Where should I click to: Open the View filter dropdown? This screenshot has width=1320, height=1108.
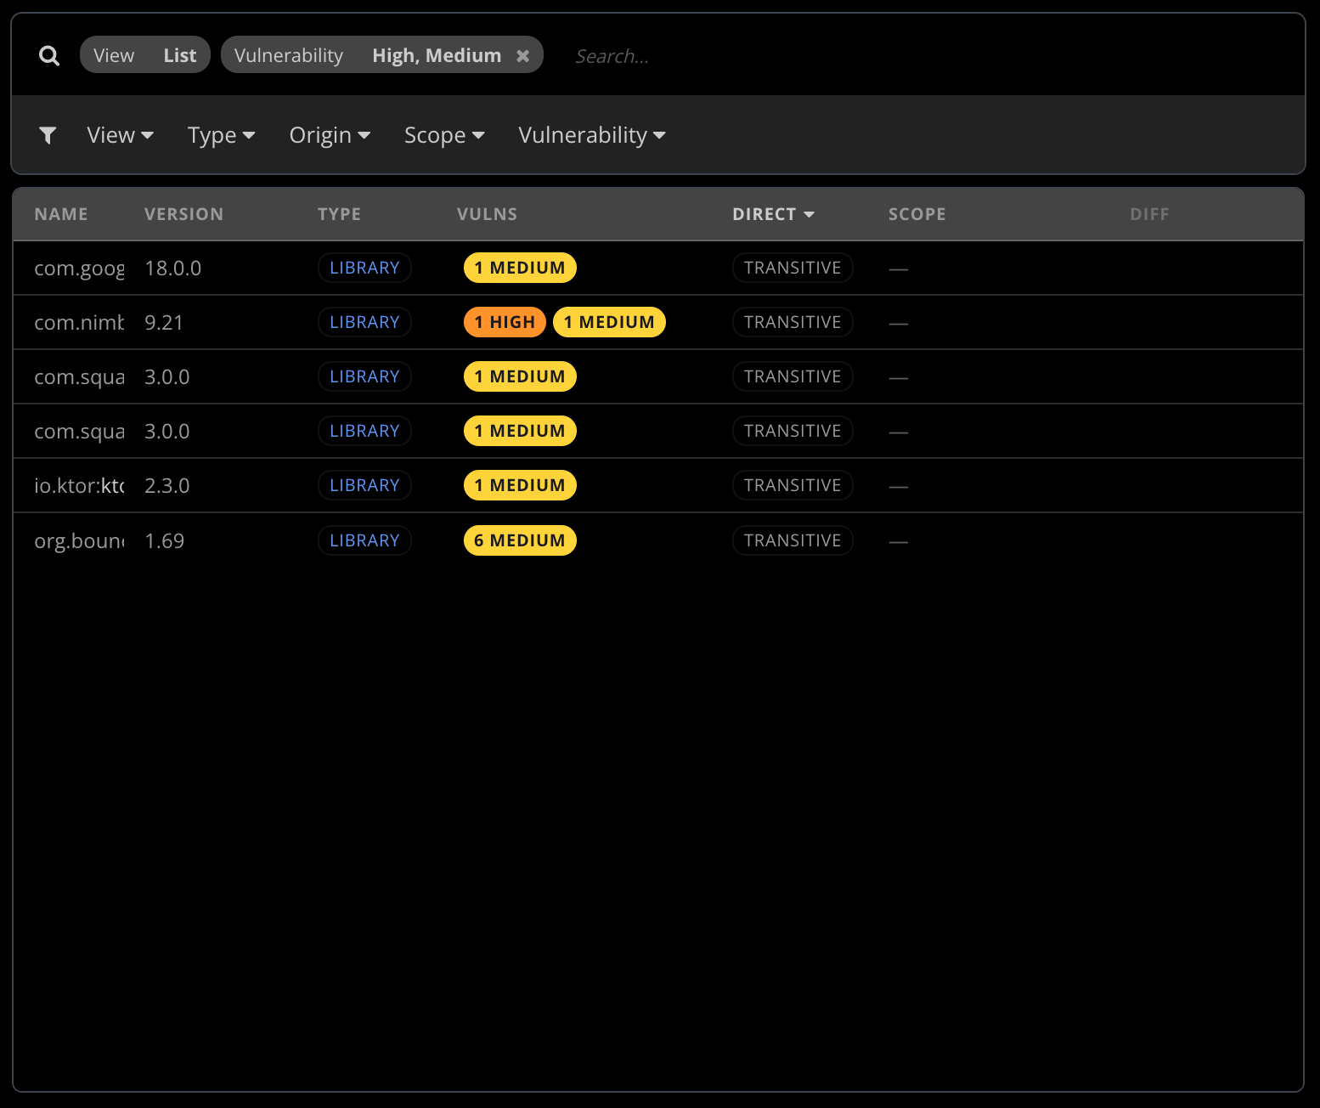pyautogui.click(x=120, y=135)
